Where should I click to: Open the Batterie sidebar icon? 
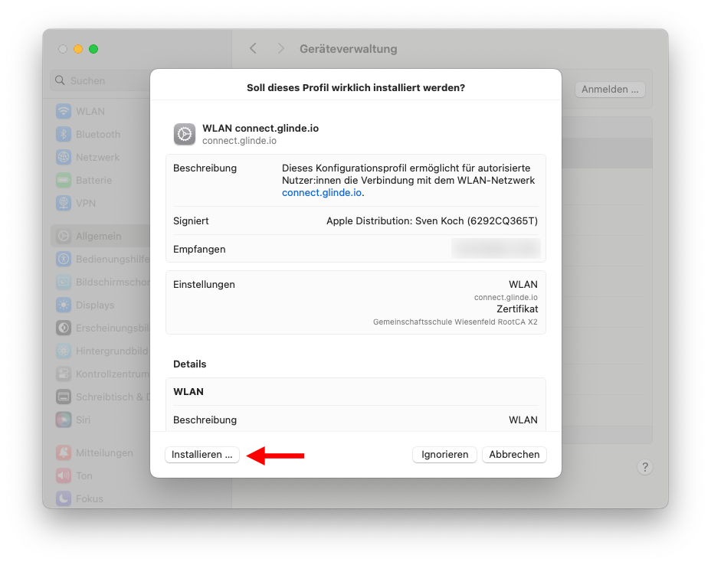click(64, 181)
